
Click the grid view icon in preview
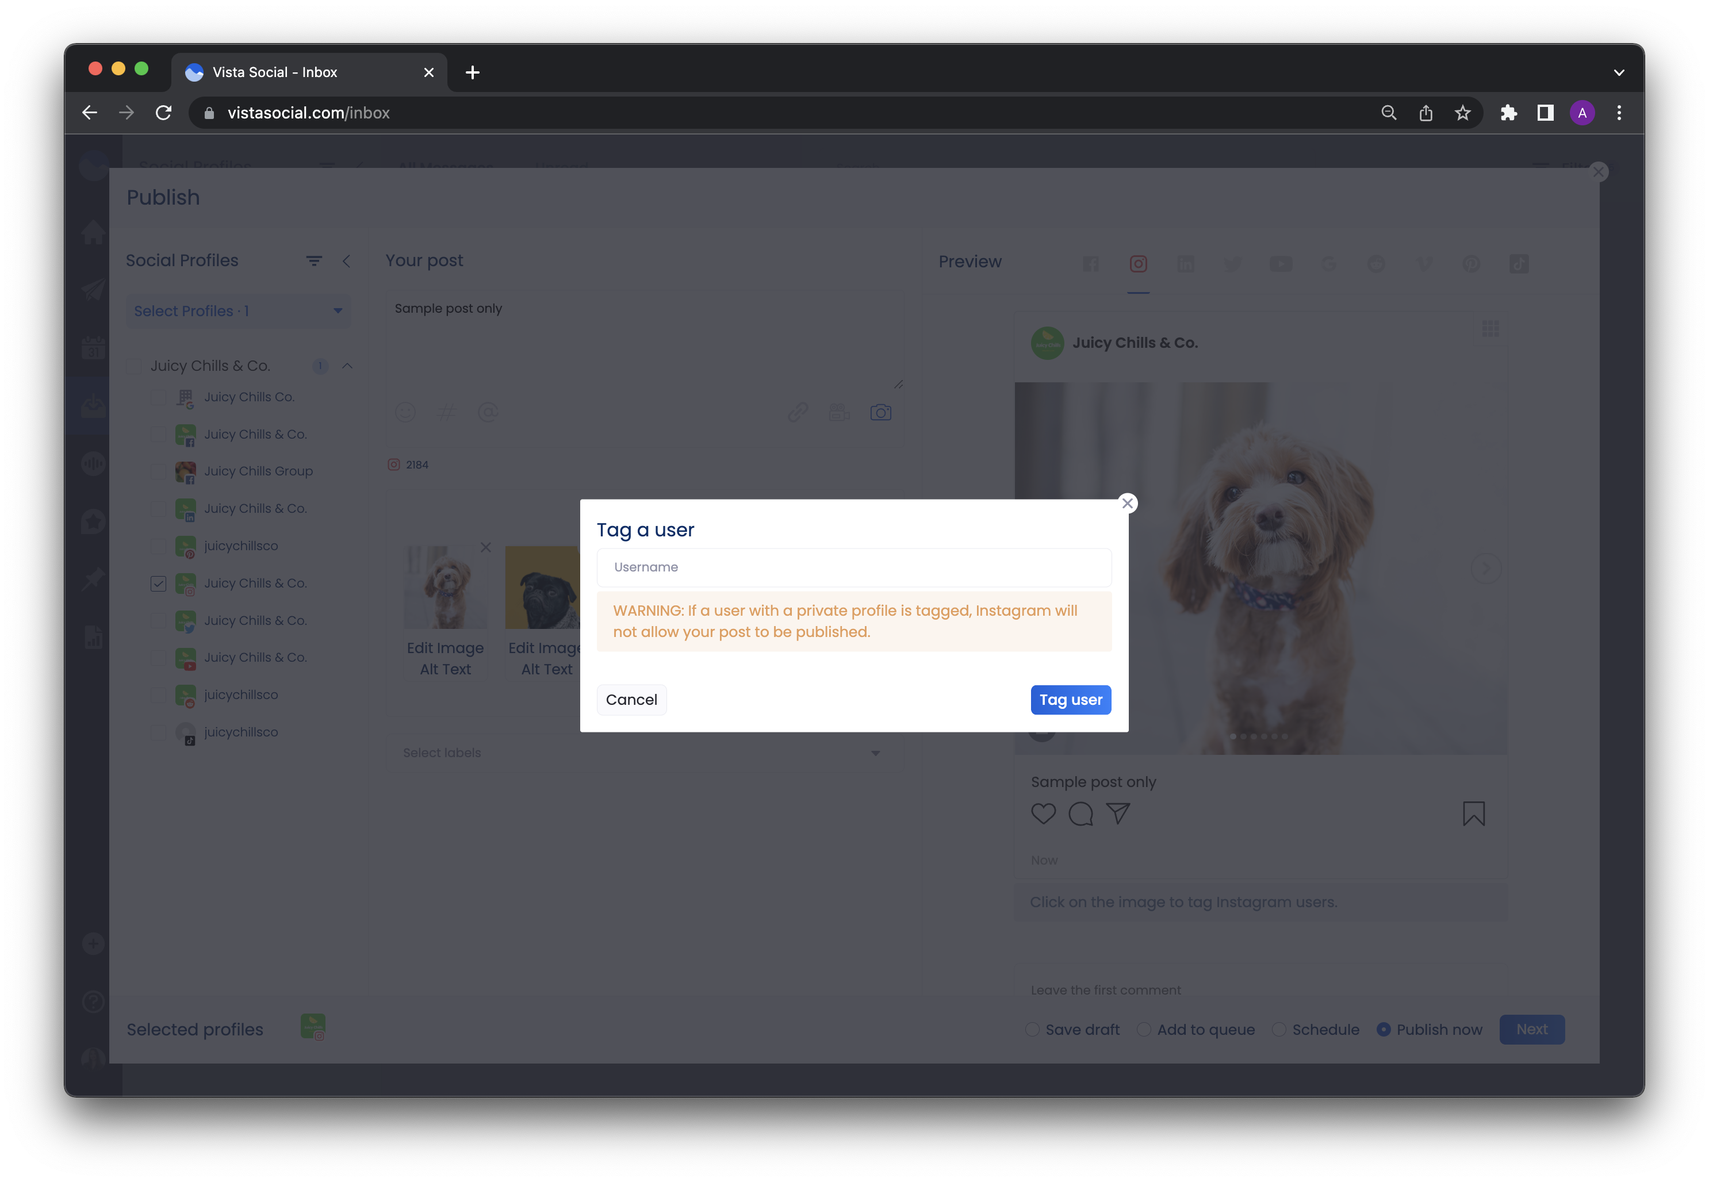point(1490,328)
